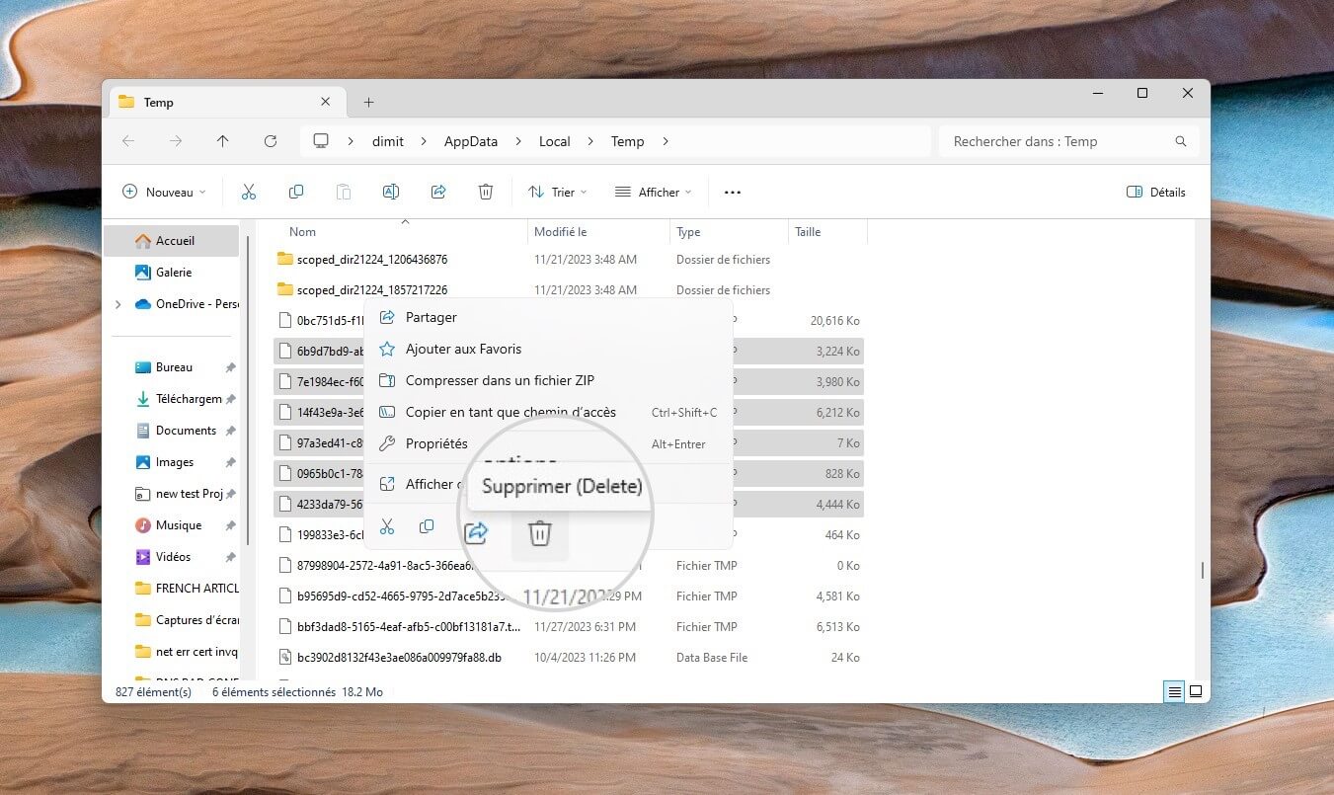This screenshot has height=795, width=1334.
Task: Navigate to dimit in the address bar
Action: click(388, 141)
